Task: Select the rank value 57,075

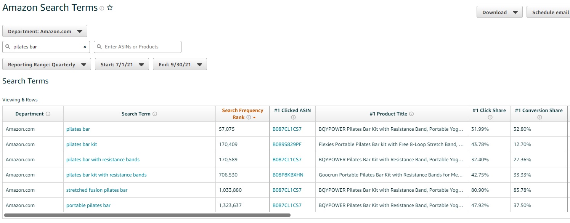Action: (x=227, y=129)
